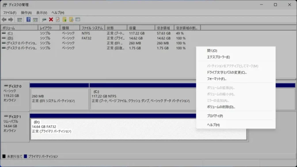
Task: Select the 1.75 GB recovery partition row
Action: coord(100,48)
